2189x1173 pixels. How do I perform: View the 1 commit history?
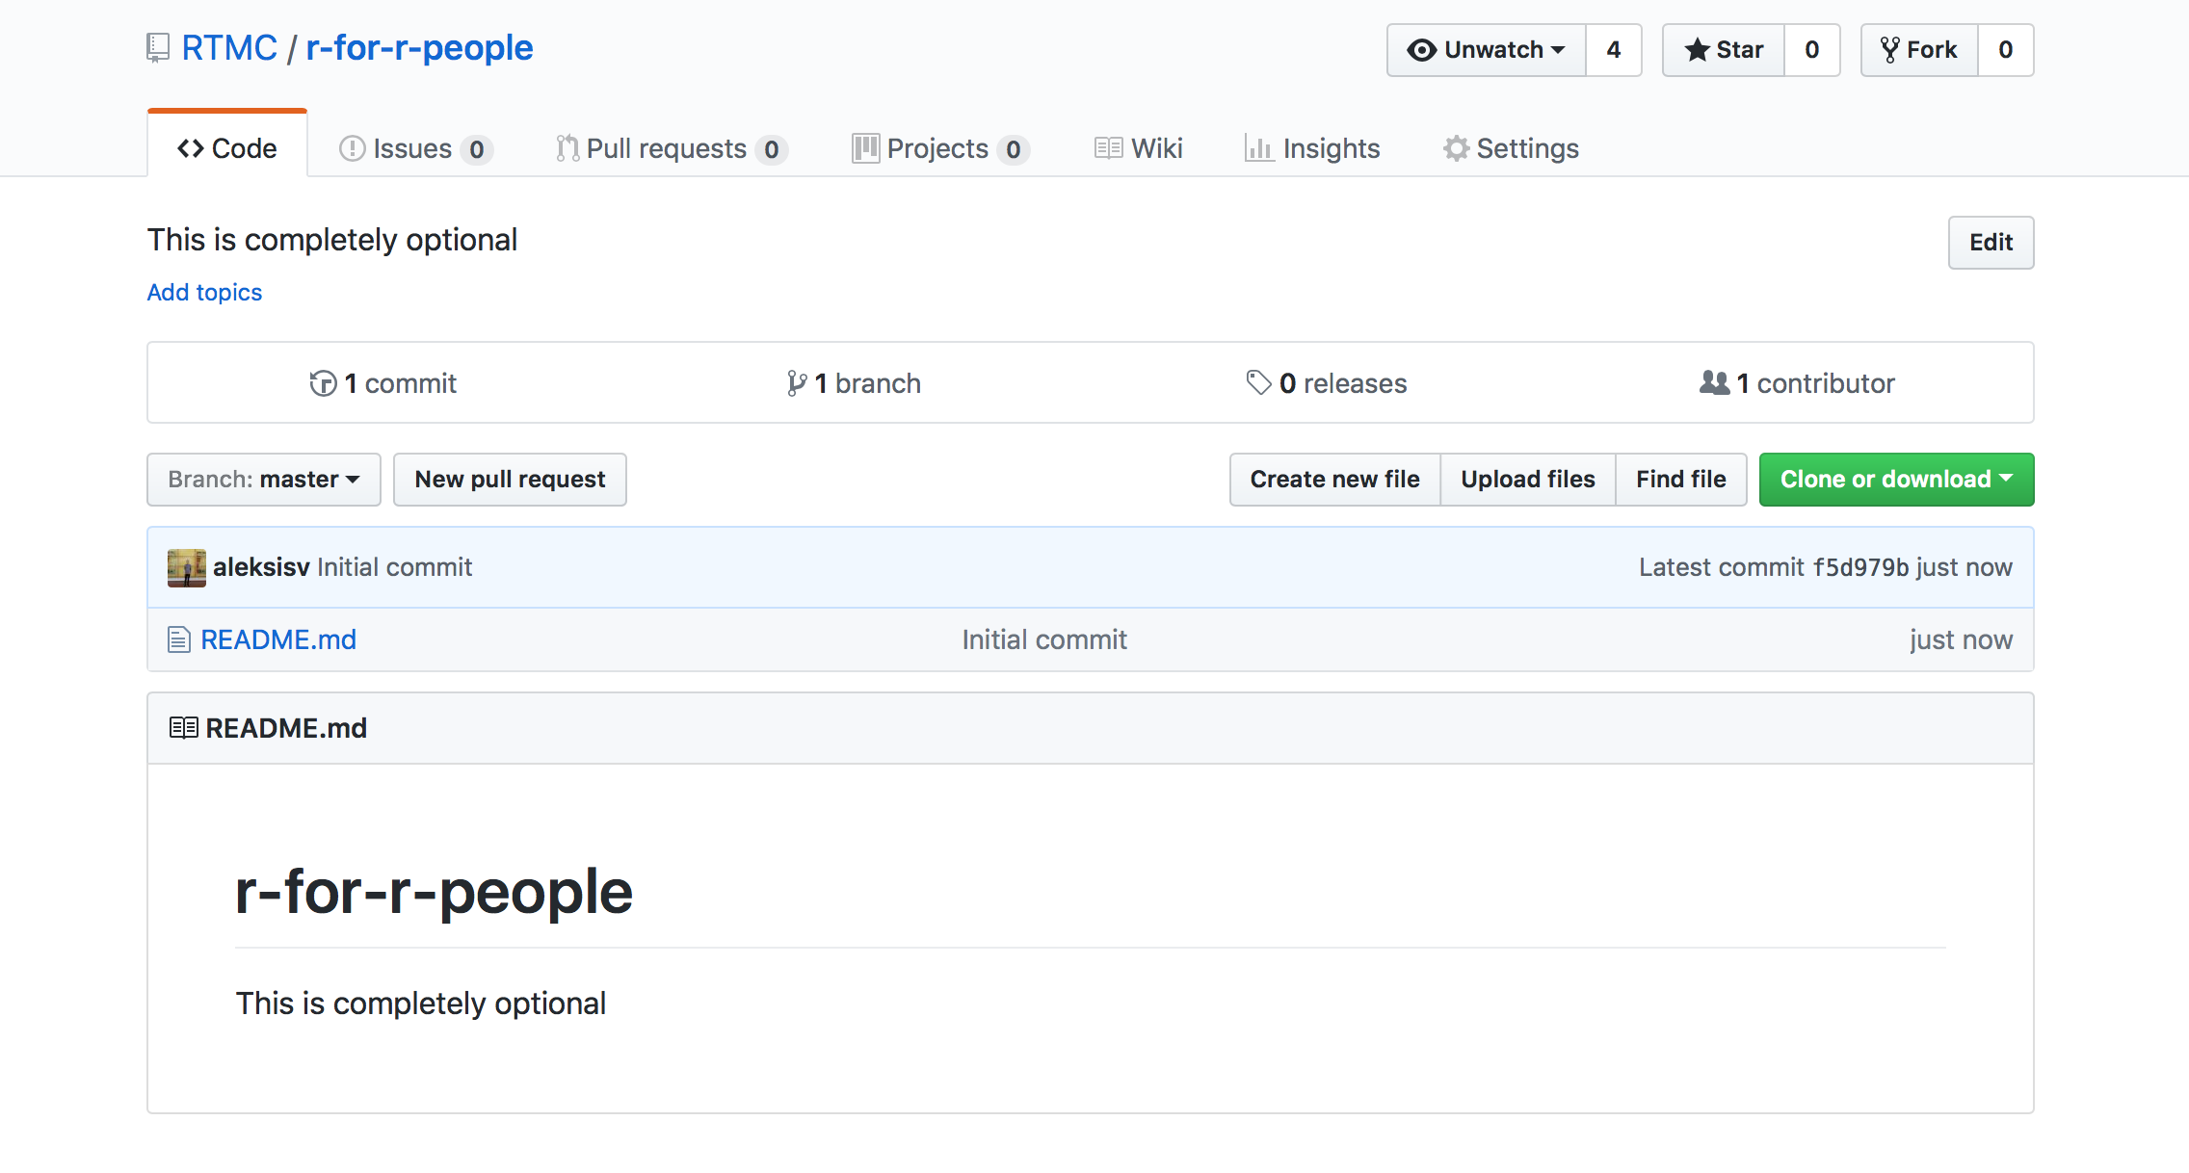[382, 383]
